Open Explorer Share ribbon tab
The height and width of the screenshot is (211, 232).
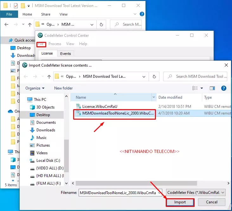46,14
